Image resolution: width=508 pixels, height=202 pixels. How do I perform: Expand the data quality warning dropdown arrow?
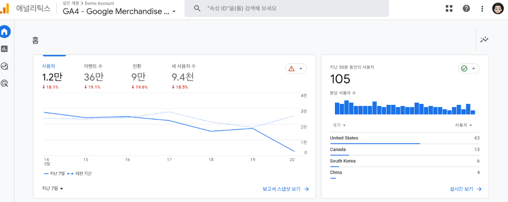pyautogui.click(x=301, y=68)
